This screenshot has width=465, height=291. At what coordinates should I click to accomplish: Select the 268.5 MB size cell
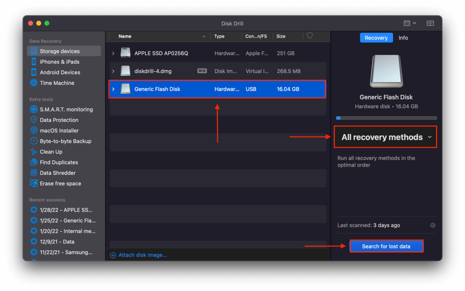point(289,71)
